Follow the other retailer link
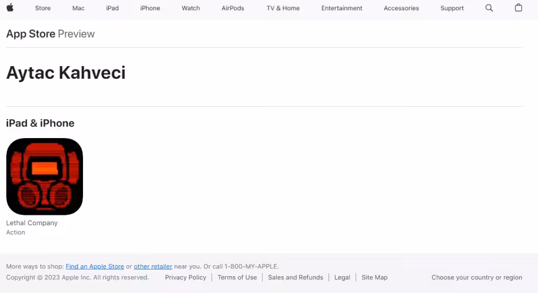 [x=153, y=266]
